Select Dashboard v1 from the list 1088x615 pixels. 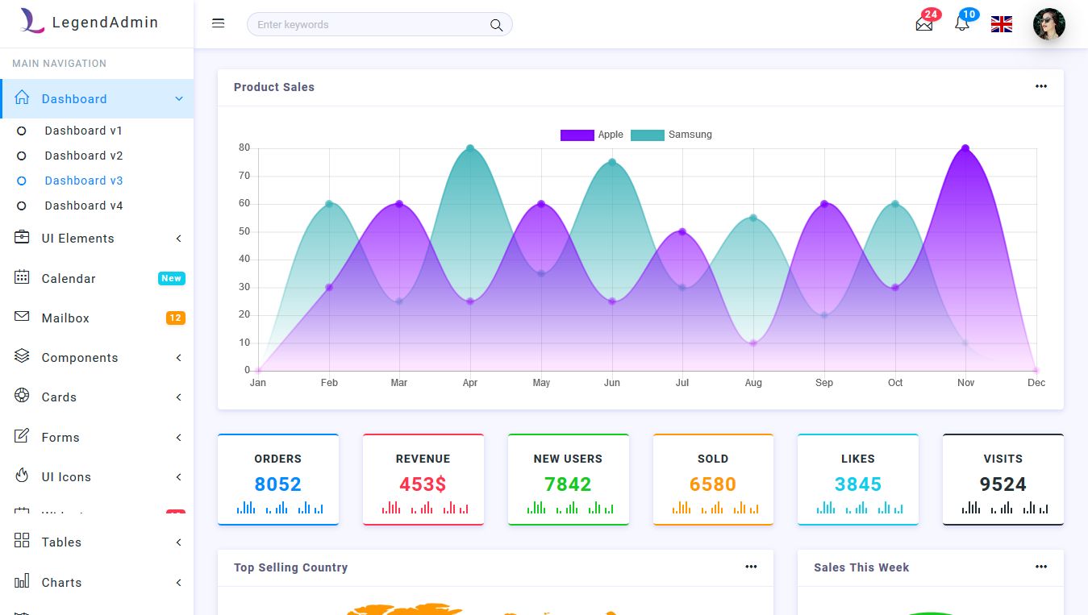click(x=81, y=130)
